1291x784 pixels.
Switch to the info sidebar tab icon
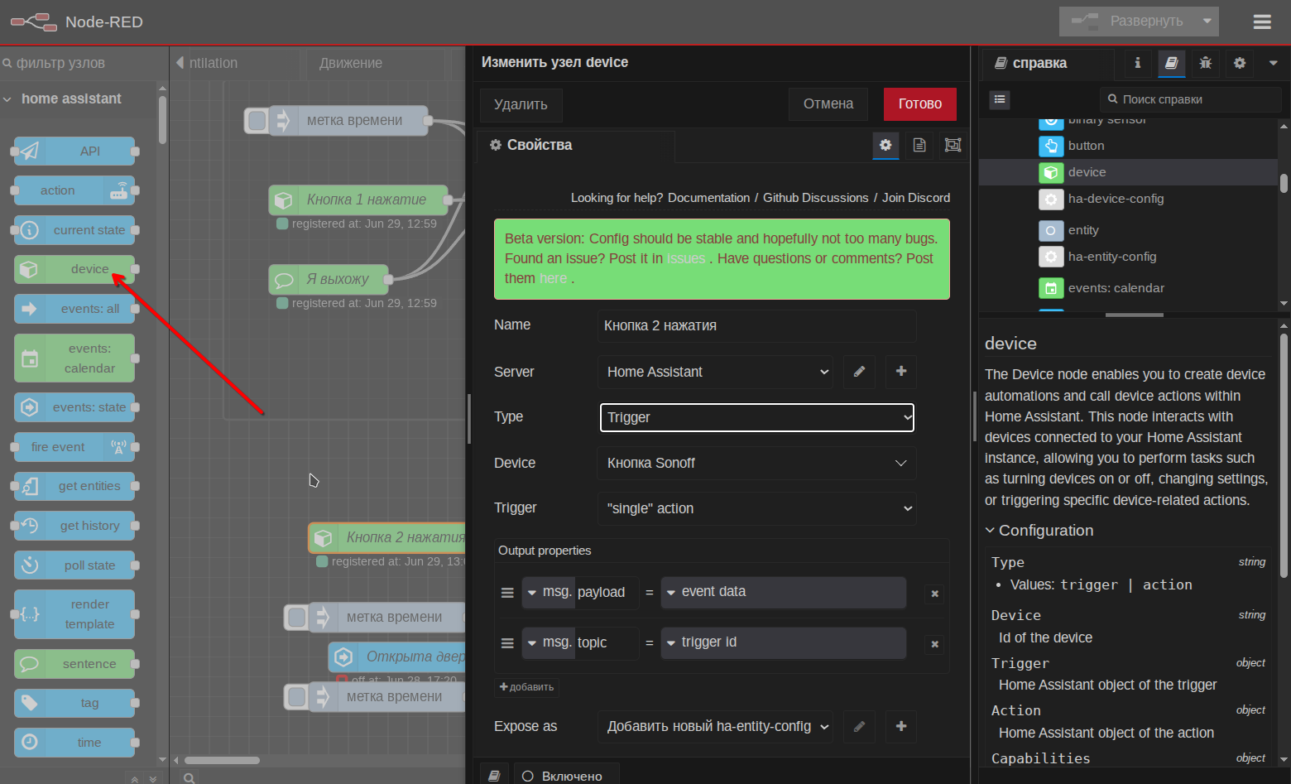[1138, 63]
